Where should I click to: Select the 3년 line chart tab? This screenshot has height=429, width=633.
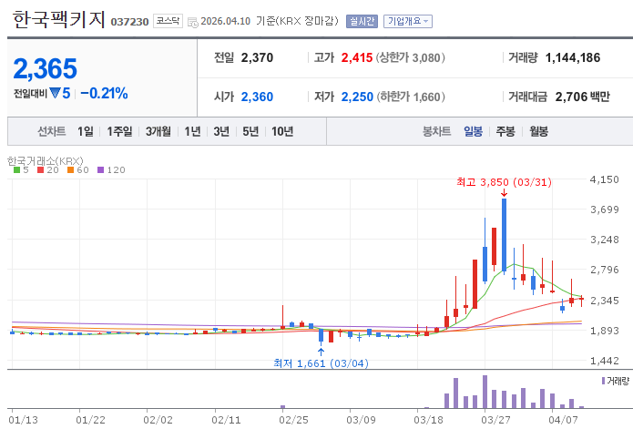coord(221,131)
